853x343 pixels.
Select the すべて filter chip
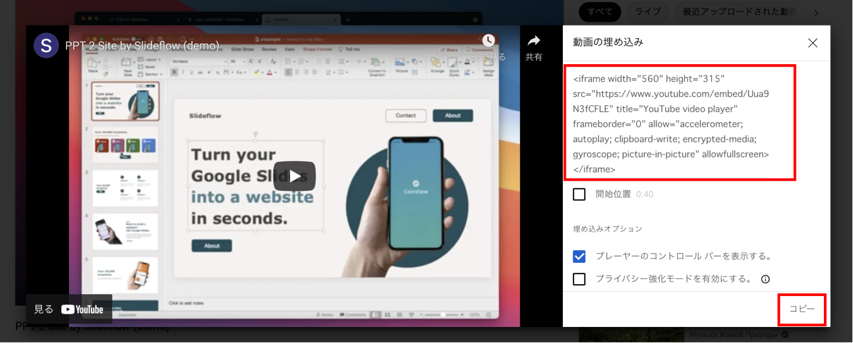coord(600,12)
